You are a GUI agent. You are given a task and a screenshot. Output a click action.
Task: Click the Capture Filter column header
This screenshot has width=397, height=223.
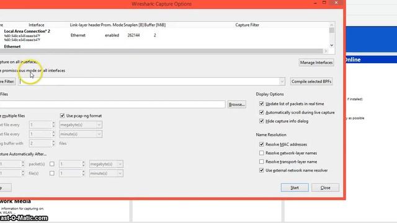pos(247,25)
